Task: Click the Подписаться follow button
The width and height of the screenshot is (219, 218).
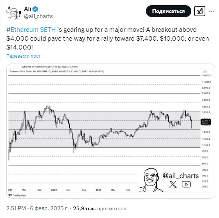Action: [x=168, y=11]
